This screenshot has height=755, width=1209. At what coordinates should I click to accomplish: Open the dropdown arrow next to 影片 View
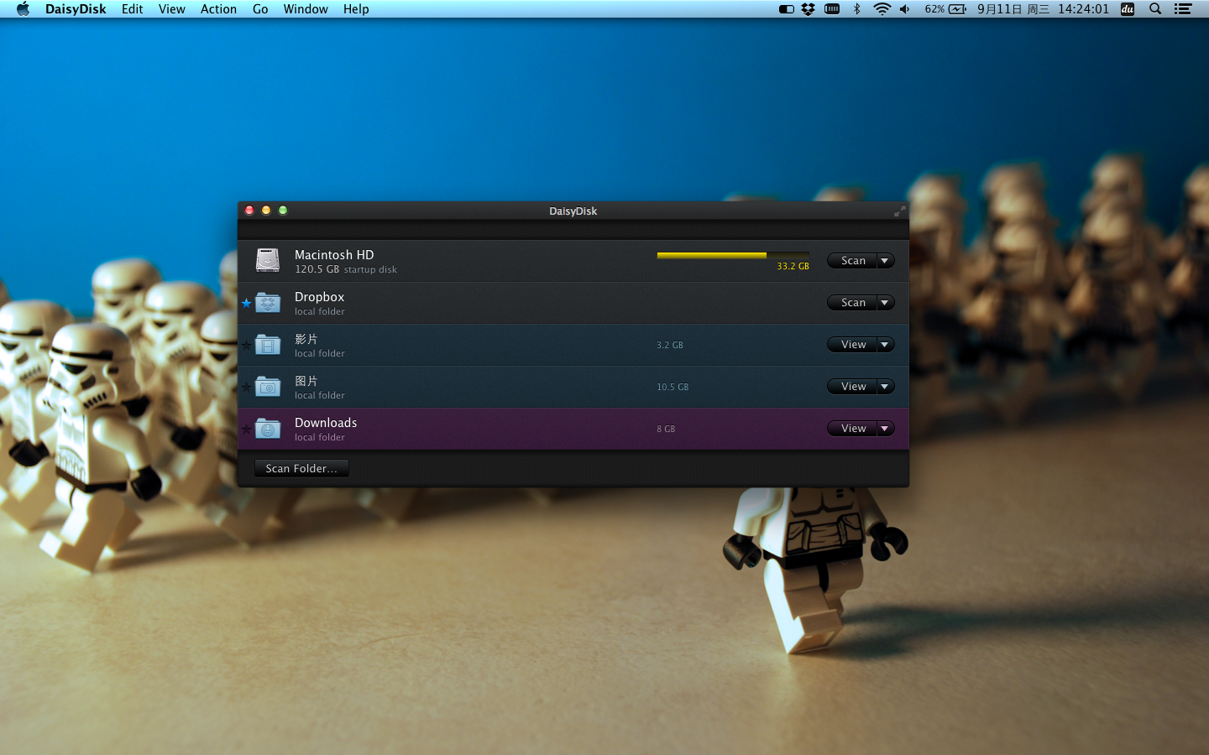(885, 345)
